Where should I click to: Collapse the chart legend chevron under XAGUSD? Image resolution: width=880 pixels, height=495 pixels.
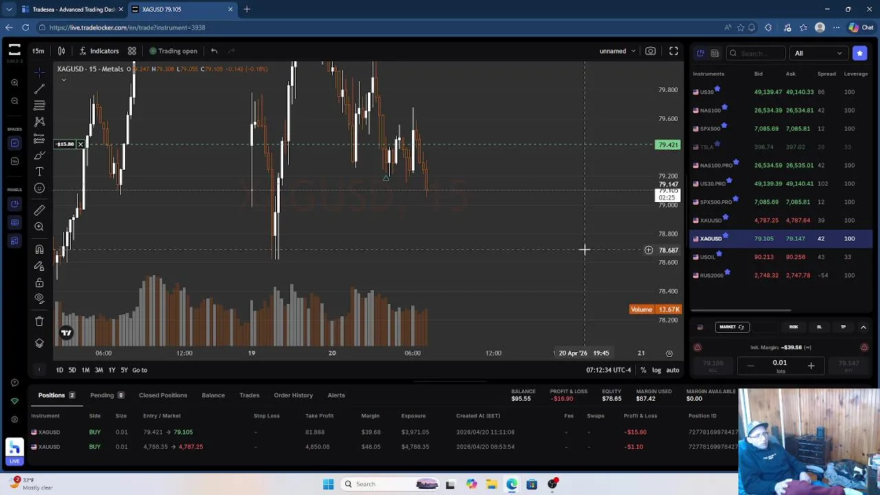64,80
